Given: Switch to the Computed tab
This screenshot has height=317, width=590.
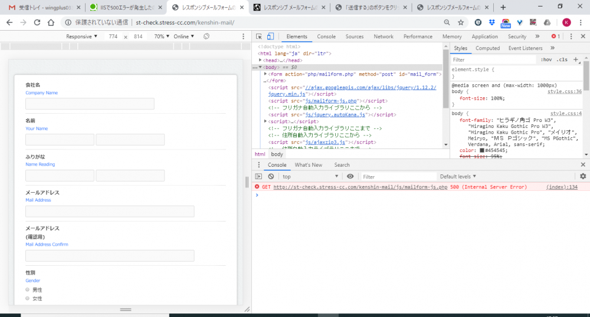Looking at the screenshot, I should (x=488, y=48).
